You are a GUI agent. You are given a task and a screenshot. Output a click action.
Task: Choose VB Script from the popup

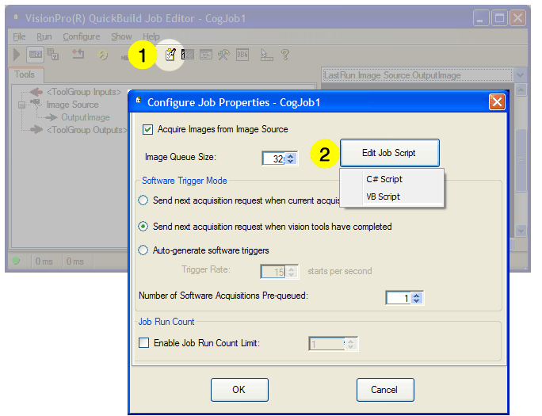(x=392, y=197)
